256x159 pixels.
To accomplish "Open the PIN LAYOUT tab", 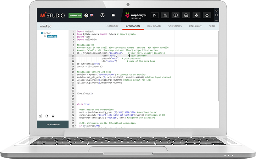I will (195, 26).
